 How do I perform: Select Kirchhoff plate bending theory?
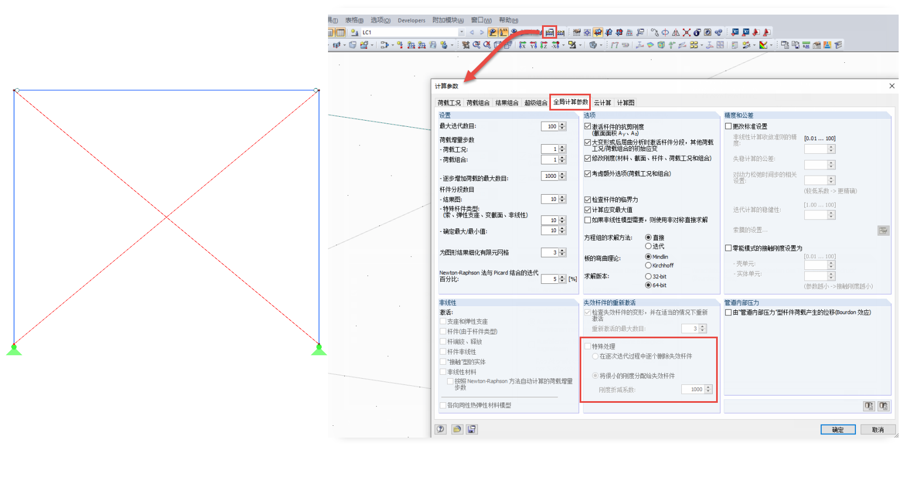point(648,265)
